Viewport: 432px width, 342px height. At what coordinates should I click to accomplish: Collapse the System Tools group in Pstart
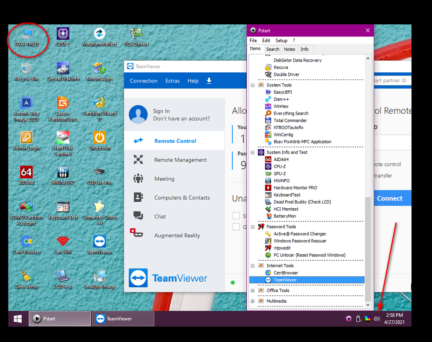253,85
